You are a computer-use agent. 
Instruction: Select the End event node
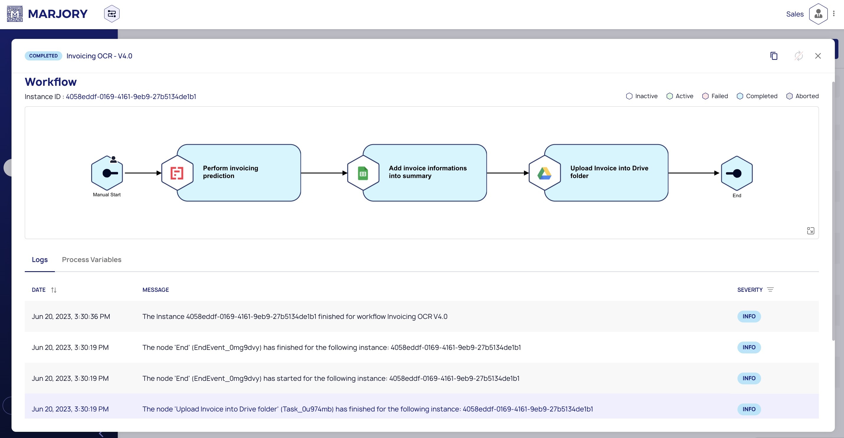pos(737,173)
